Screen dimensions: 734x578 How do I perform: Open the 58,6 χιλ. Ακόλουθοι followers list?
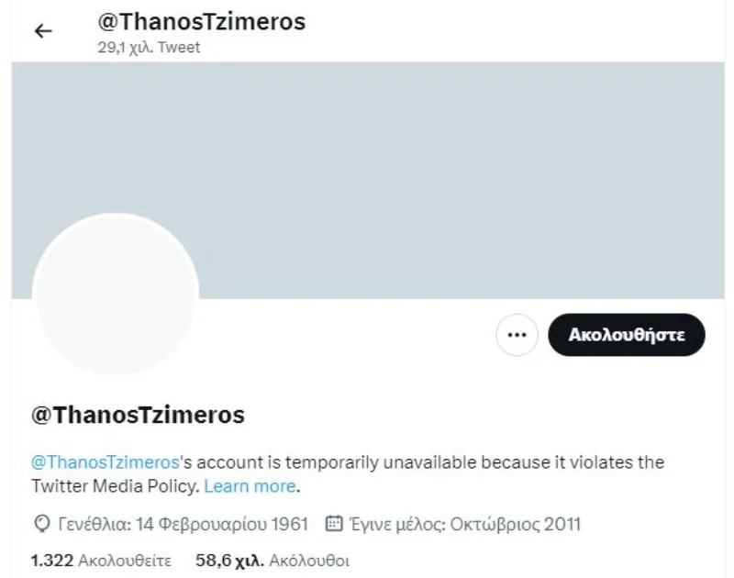click(x=272, y=559)
